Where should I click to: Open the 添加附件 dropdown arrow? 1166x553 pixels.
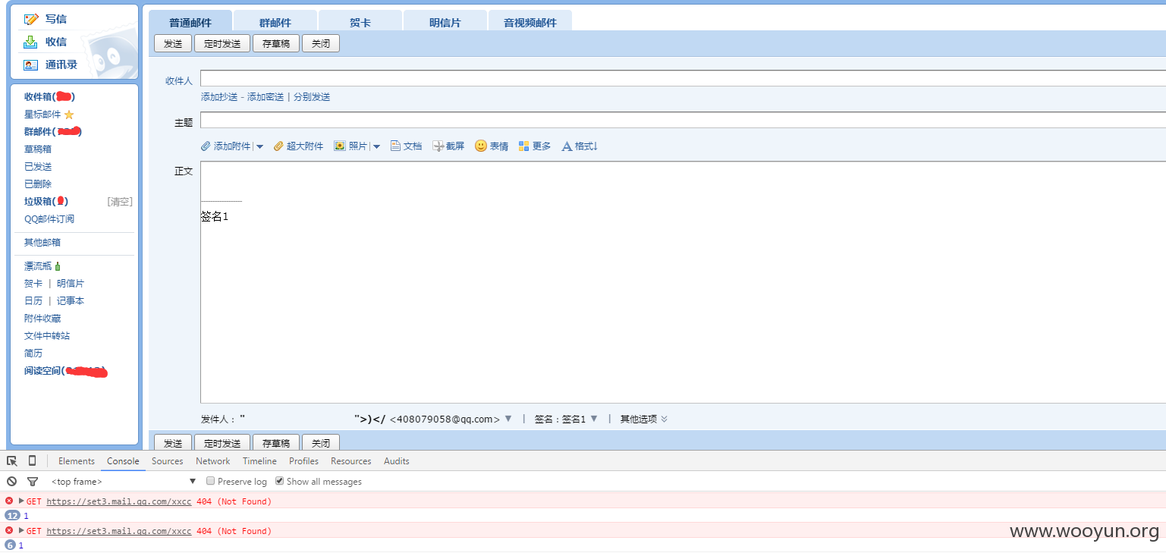click(259, 146)
